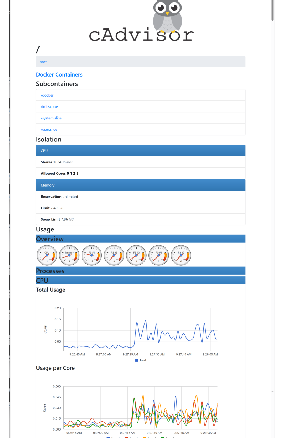Click the Subcontainers heading
304x438 pixels.
(57, 84)
